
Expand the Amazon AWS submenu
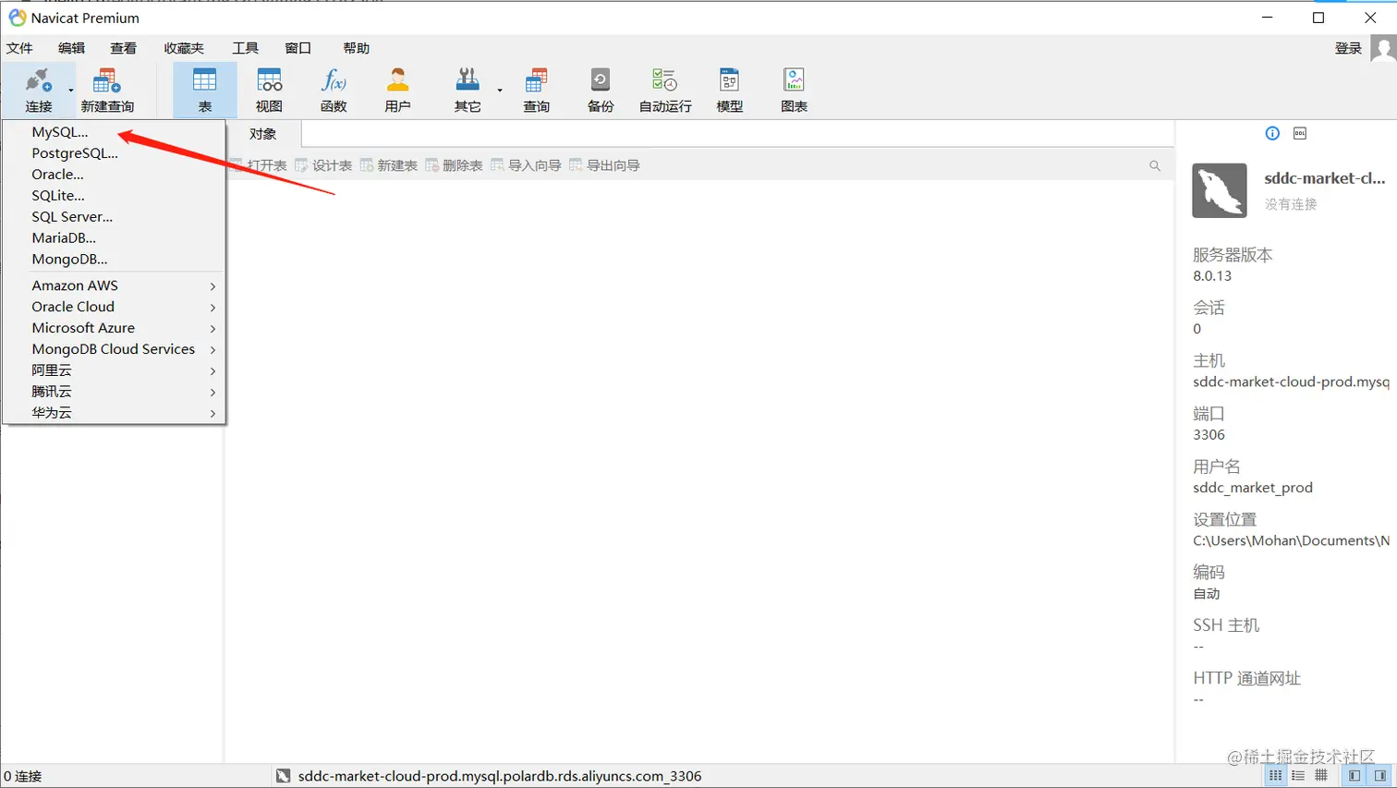[115, 285]
